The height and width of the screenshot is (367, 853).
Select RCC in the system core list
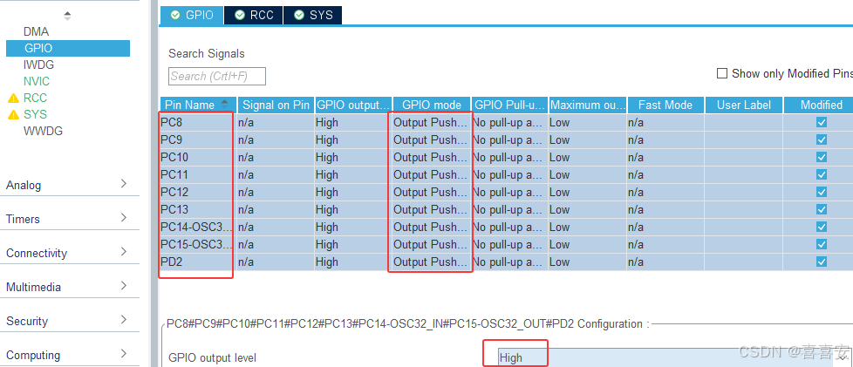[x=35, y=99]
